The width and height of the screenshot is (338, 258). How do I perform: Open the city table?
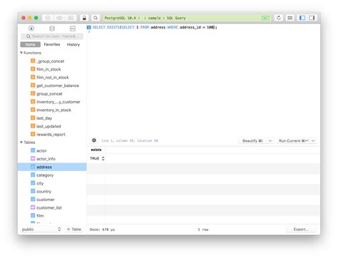40,183
